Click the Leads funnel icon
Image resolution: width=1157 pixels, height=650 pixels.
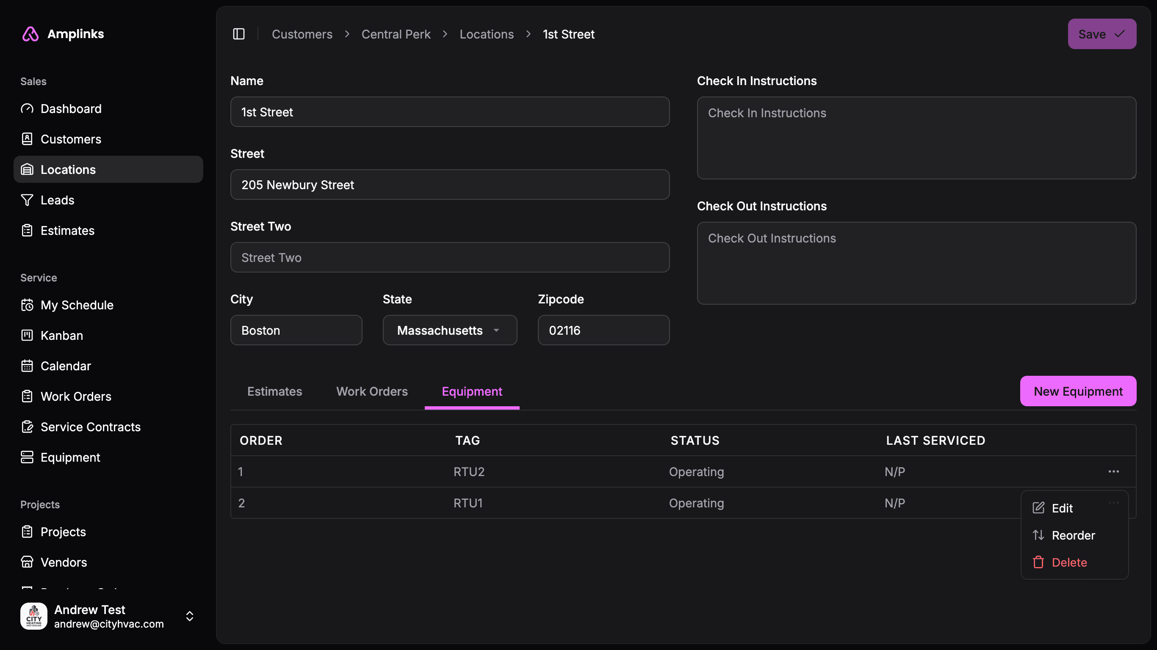(27, 200)
